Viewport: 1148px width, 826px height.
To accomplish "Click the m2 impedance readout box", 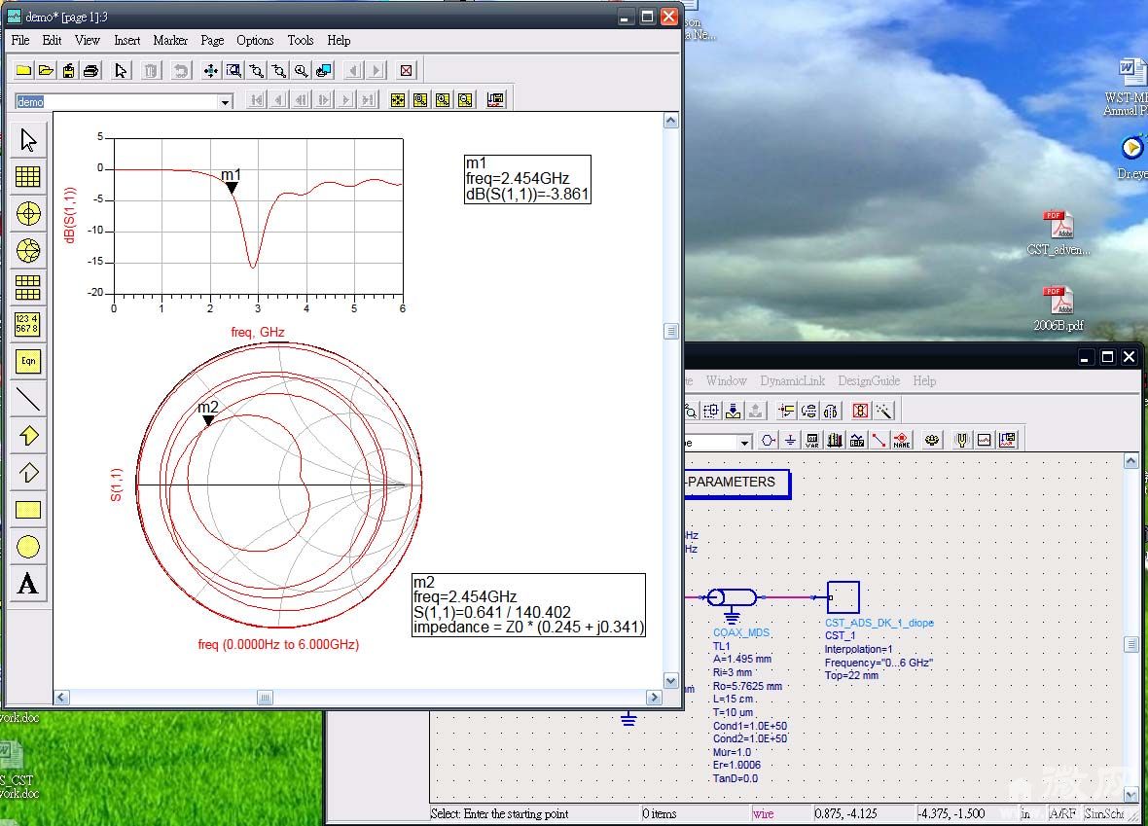I will pyautogui.click(x=528, y=605).
